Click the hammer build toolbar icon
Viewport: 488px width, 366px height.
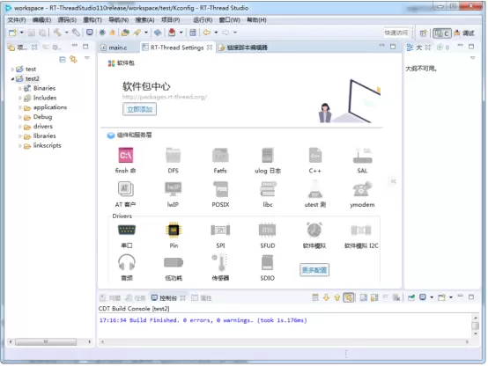coord(57,33)
